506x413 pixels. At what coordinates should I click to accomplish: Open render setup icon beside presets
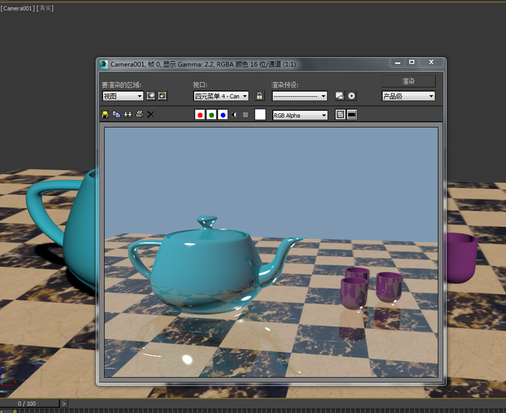point(340,96)
